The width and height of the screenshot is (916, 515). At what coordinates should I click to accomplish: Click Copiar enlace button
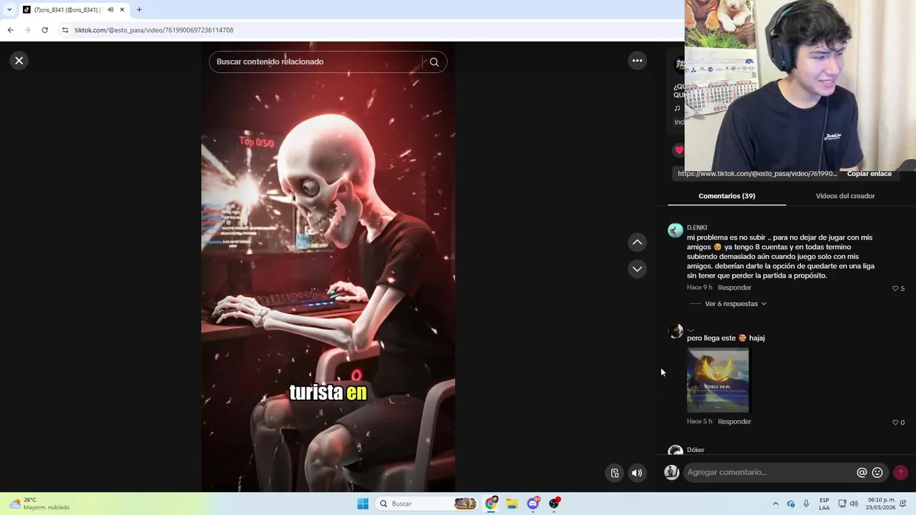pyautogui.click(x=869, y=174)
